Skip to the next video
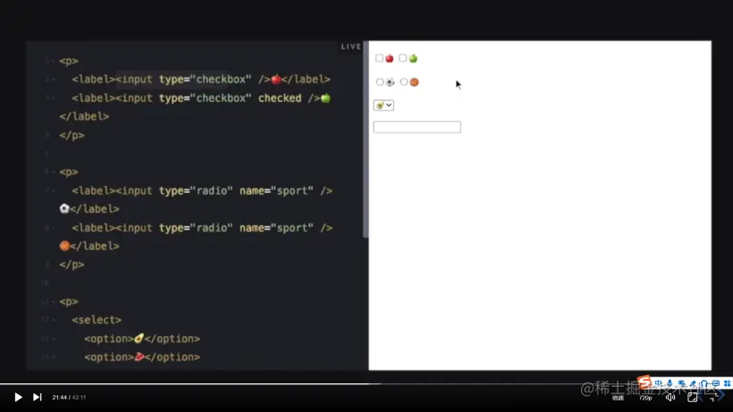Image resolution: width=733 pixels, height=412 pixels. (37, 397)
